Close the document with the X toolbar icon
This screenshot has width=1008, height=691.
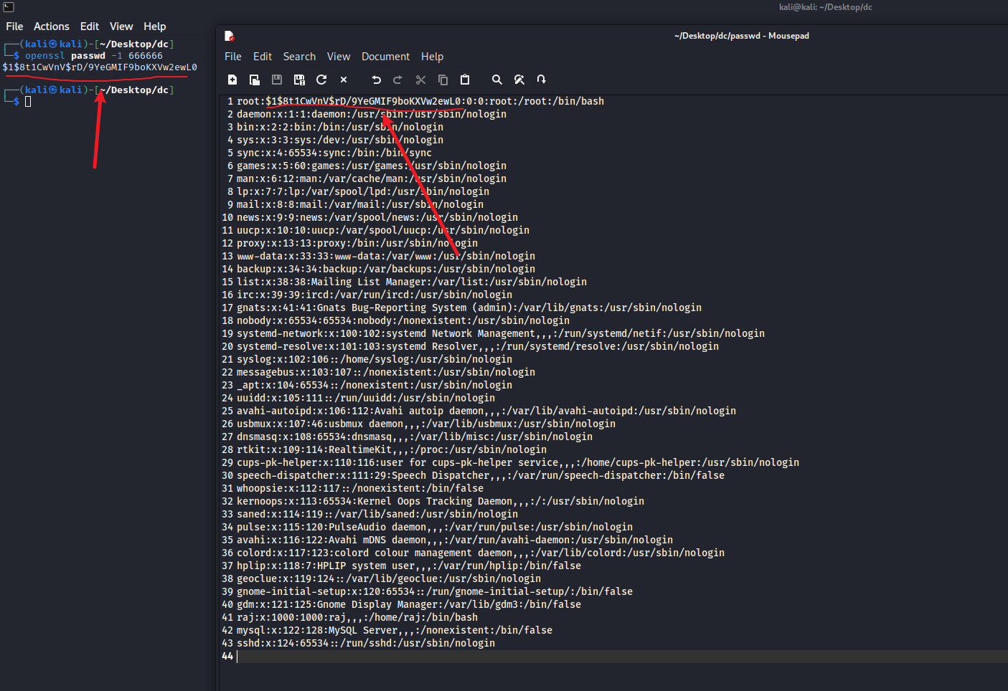point(344,80)
